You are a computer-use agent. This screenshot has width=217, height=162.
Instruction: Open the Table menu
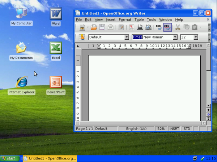(139, 19)
